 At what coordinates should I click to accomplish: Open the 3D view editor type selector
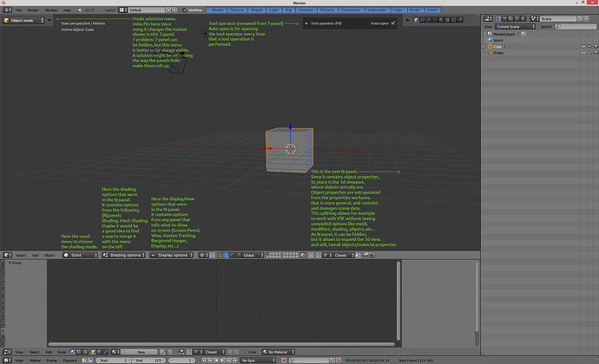(7, 256)
